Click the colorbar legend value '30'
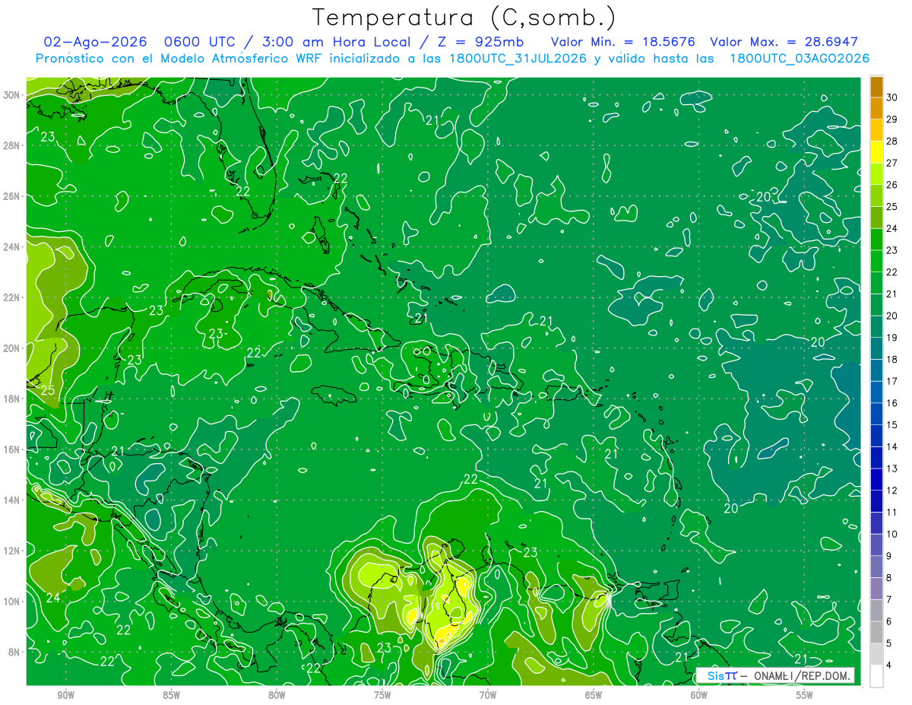The height and width of the screenshot is (705, 912). 891,97
